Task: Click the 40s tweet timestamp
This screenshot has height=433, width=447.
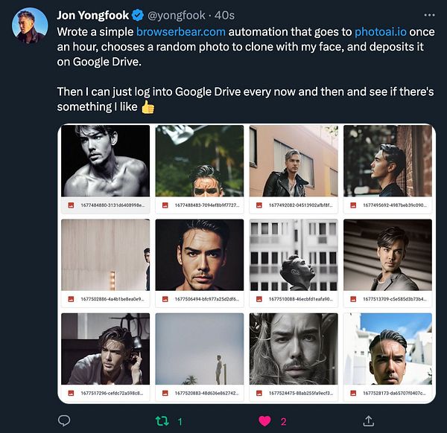Action: pyautogui.click(x=223, y=15)
